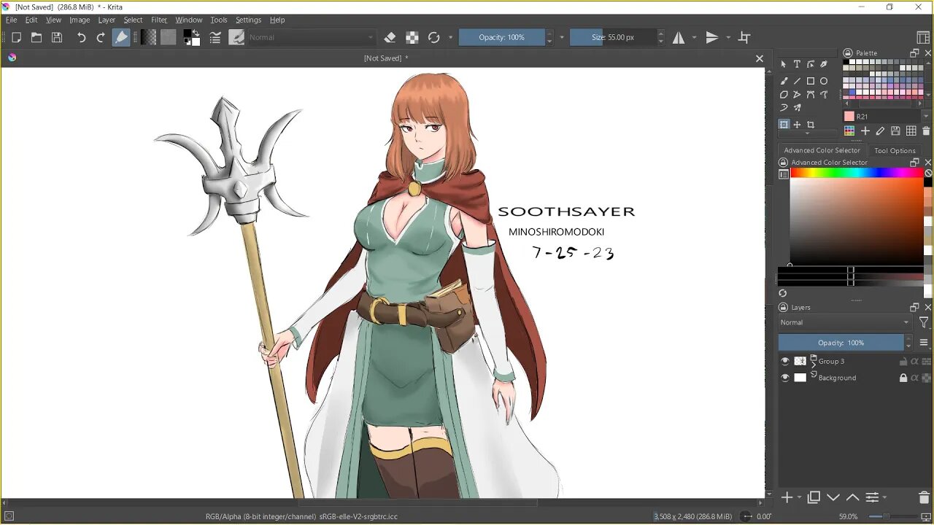Screen dimensions: 934x525
Task: Open the brush blending mode dropdown
Action: 312,37
